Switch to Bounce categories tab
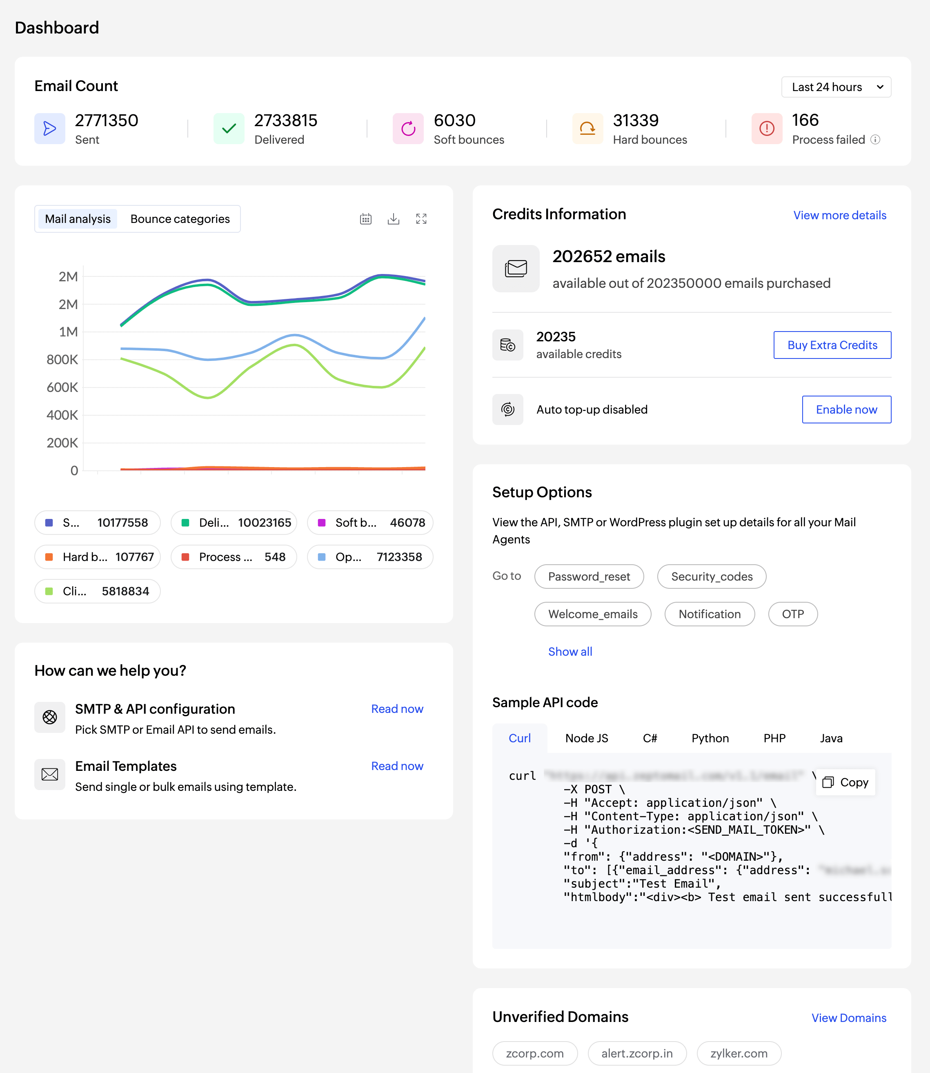This screenshot has width=930, height=1073. (x=180, y=219)
